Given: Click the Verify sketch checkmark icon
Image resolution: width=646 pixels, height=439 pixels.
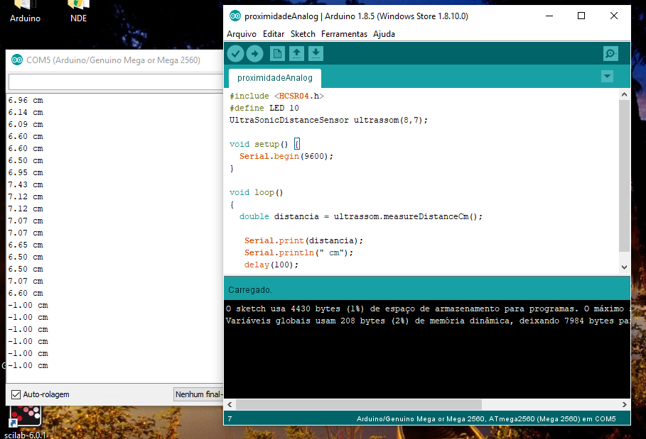Looking at the screenshot, I should coord(235,54).
